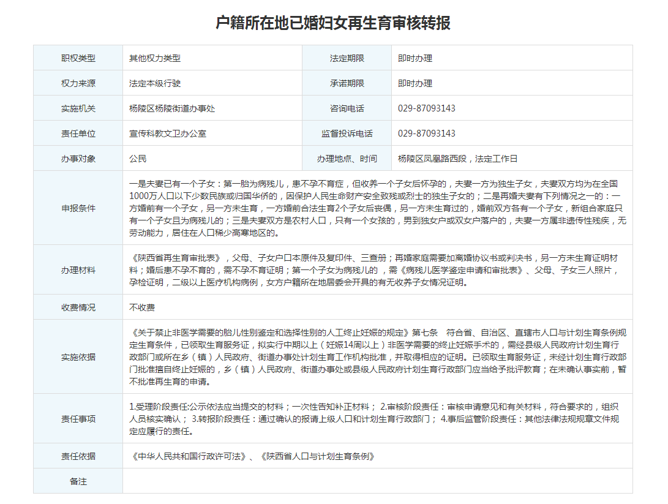Click the 杨陵区杨陵街道办事处 text

click(x=172, y=108)
